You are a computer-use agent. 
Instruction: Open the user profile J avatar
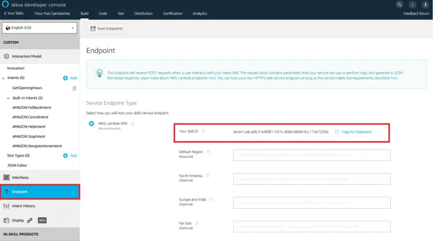412,5
